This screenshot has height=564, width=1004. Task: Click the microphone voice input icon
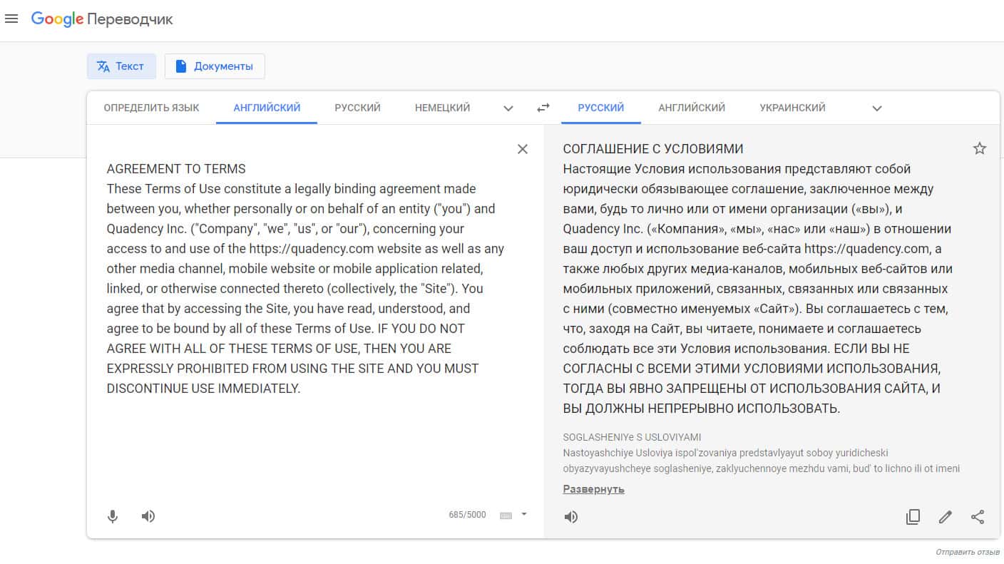[113, 516]
